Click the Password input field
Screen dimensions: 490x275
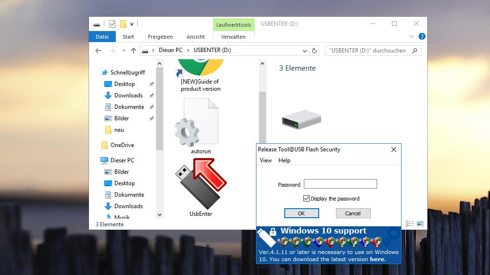[x=340, y=184]
